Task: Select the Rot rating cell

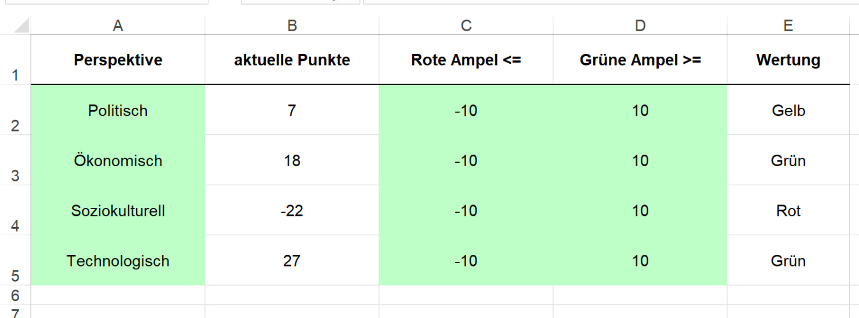Action: pos(788,211)
